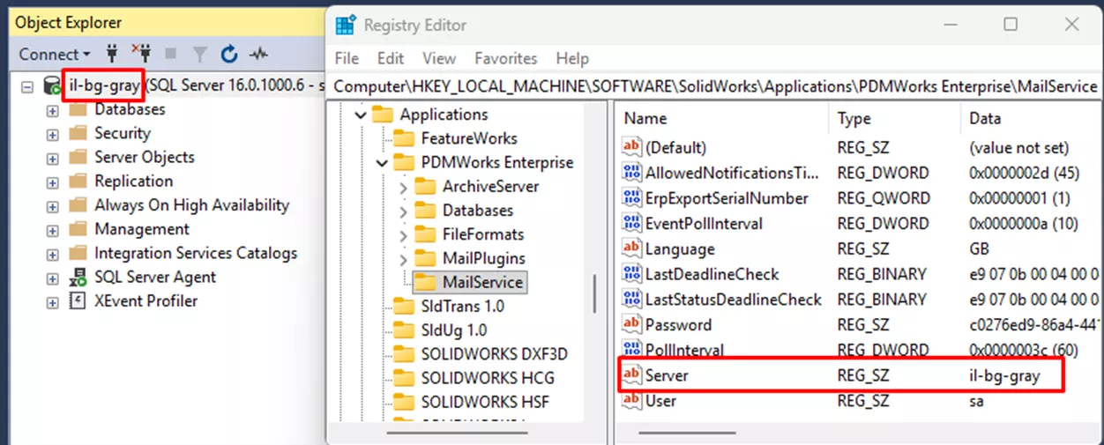Expand the Management node
1104x445 pixels.
[52, 230]
